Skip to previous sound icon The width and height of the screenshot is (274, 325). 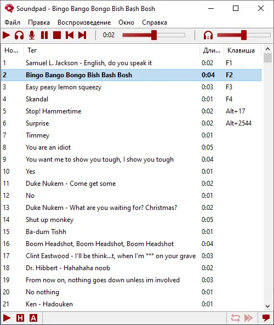(x=70, y=35)
